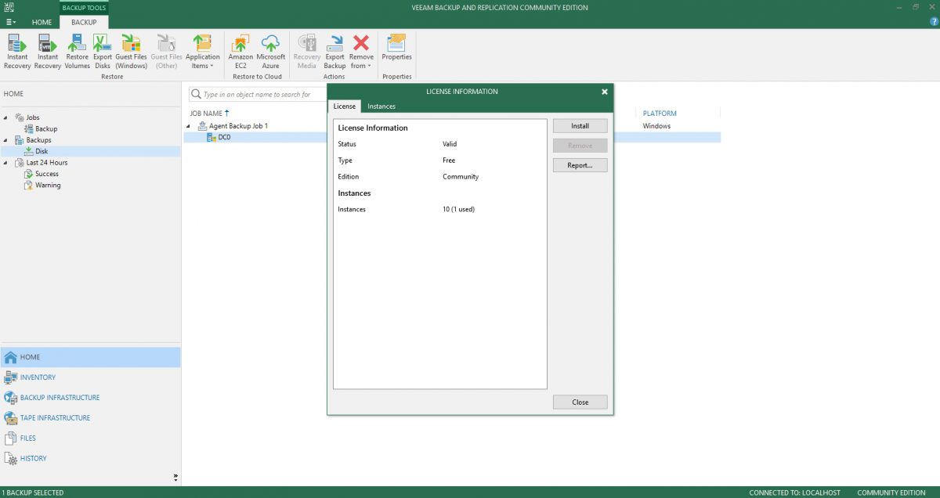
Task: Click the Install license button
Action: coord(580,125)
